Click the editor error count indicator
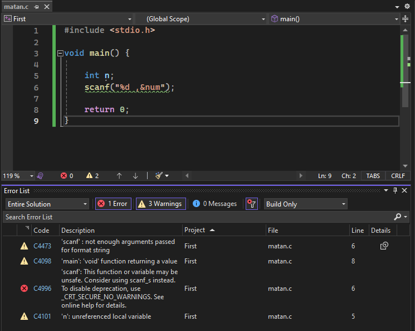The height and width of the screenshot is (331, 415). [67, 176]
